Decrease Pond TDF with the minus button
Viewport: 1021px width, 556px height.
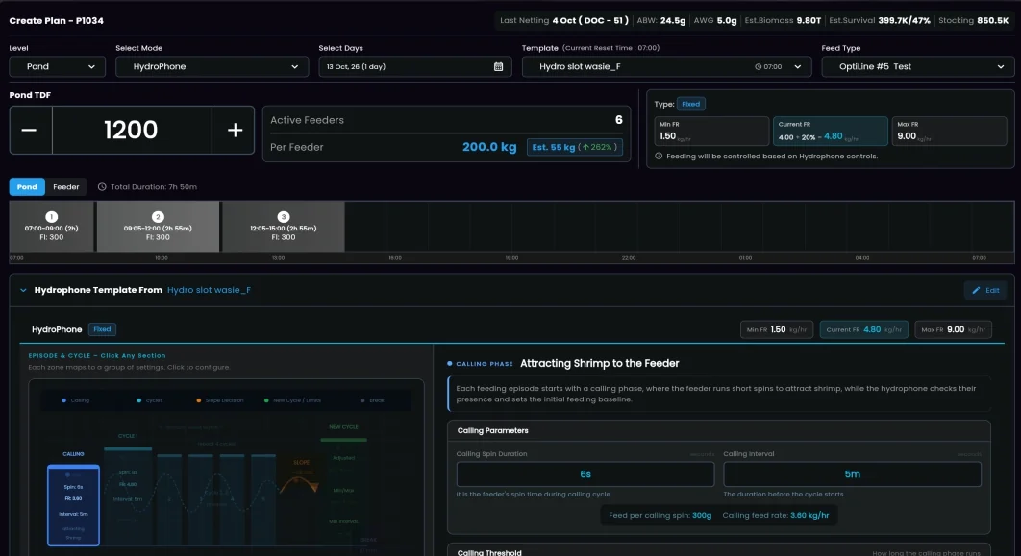click(31, 130)
